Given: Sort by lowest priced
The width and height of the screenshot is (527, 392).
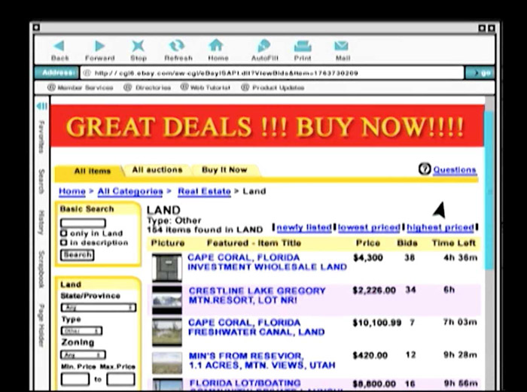Looking at the screenshot, I should pos(369,228).
